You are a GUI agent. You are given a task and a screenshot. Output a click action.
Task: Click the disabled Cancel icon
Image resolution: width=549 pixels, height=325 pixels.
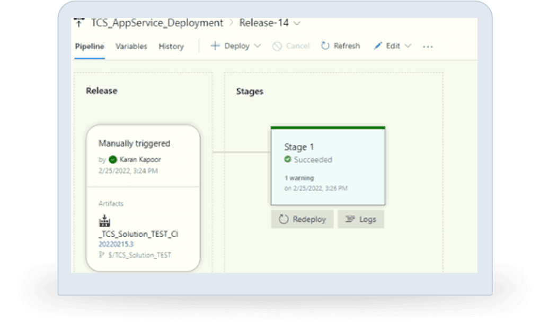[277, 46]
